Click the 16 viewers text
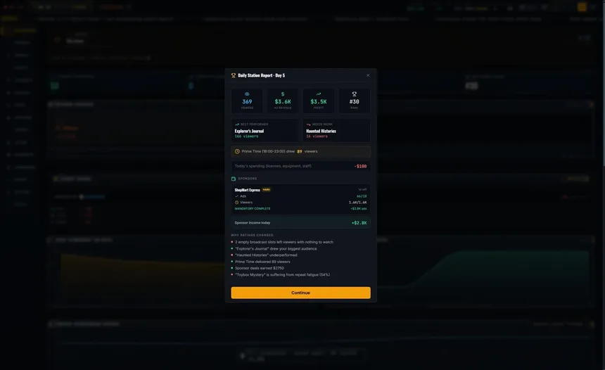This screenshot has width=605, height=370. coord(317,136)
